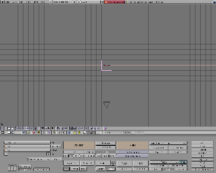The height and width of the screenshot is (173, 216).
Task: Adjust the SizeX number slider
Action: point(159,148)
